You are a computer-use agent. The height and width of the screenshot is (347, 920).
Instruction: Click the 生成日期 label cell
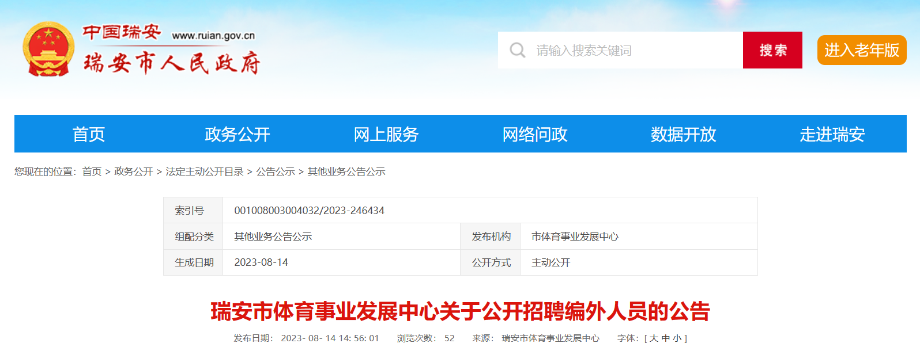[x=193, y=262]
